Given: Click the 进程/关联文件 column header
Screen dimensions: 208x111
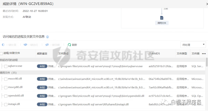Looking at the screenshot, I should (x=12, y=53).
